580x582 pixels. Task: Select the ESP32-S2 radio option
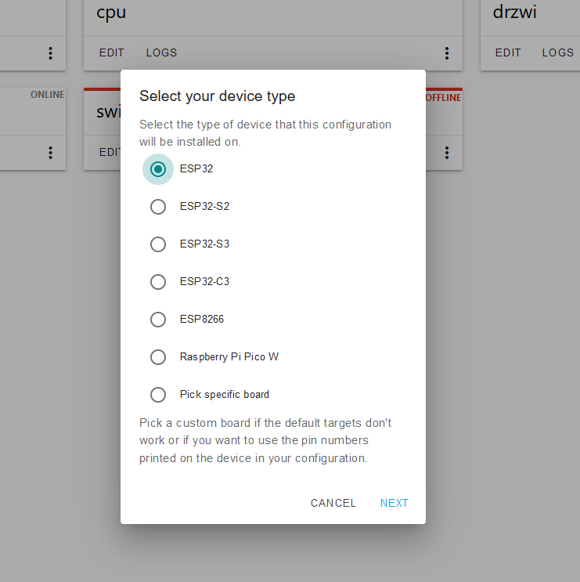coord(158,206)
